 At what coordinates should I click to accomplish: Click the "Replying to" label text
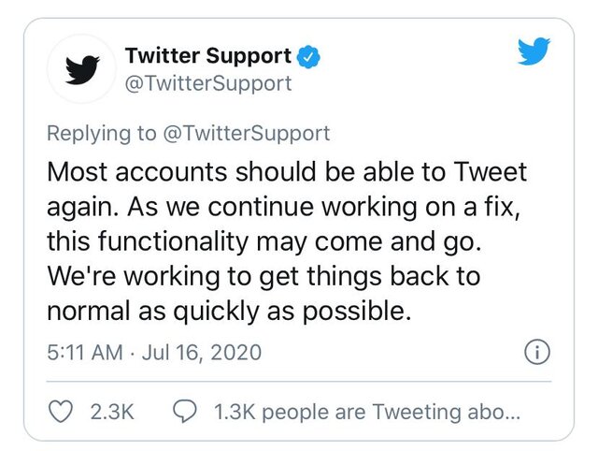(x=102, y=134)
